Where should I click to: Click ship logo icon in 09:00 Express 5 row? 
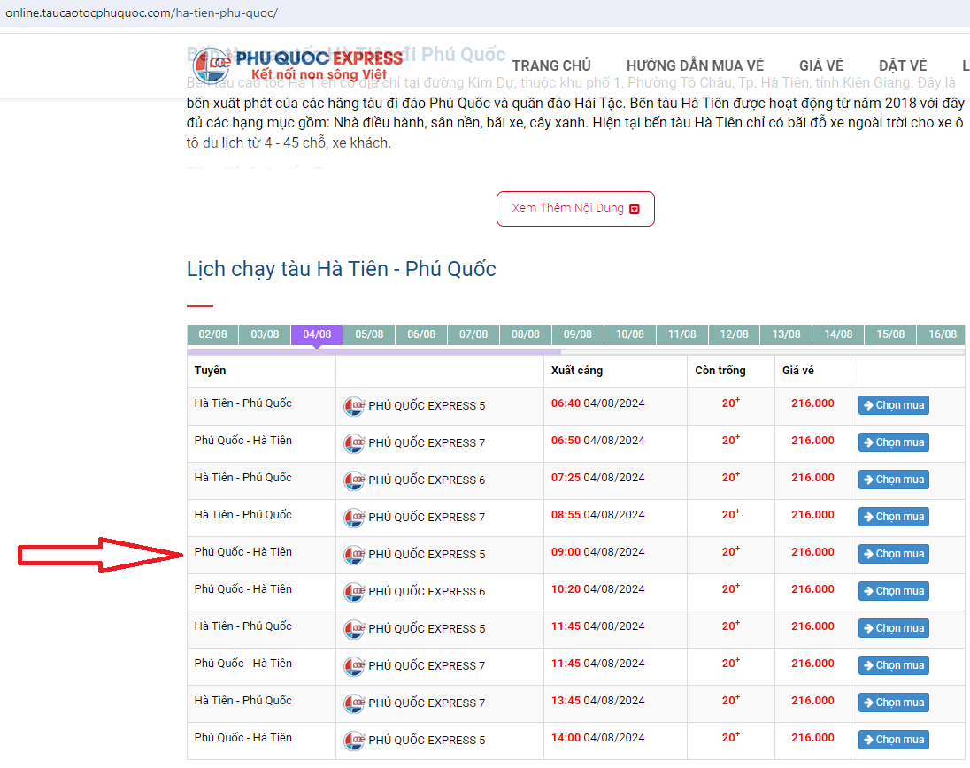pyautogui.click(x=355, y=555)
